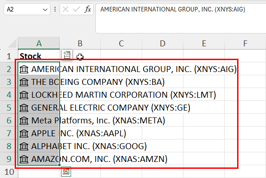The image size is (266, 178).
Task: Select row 3 header
Action: click(9, 82)
